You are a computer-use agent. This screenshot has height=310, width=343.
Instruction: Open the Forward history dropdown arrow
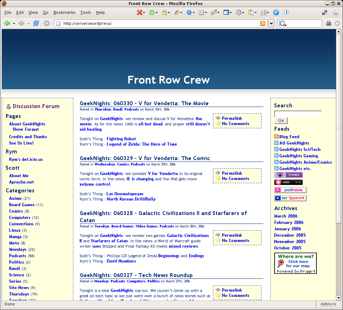click(x=28, y=23)
